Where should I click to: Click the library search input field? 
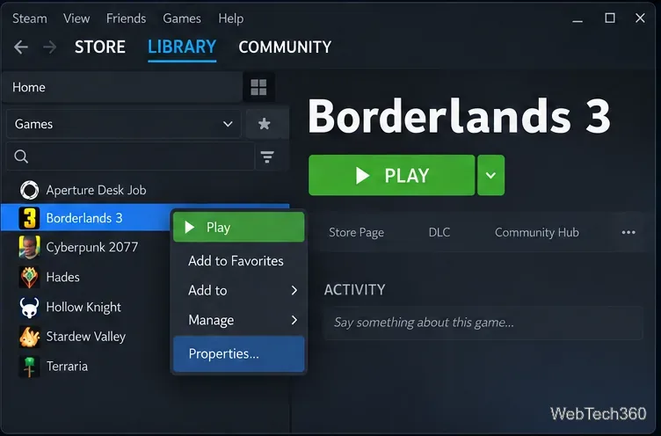click(130, 156)
